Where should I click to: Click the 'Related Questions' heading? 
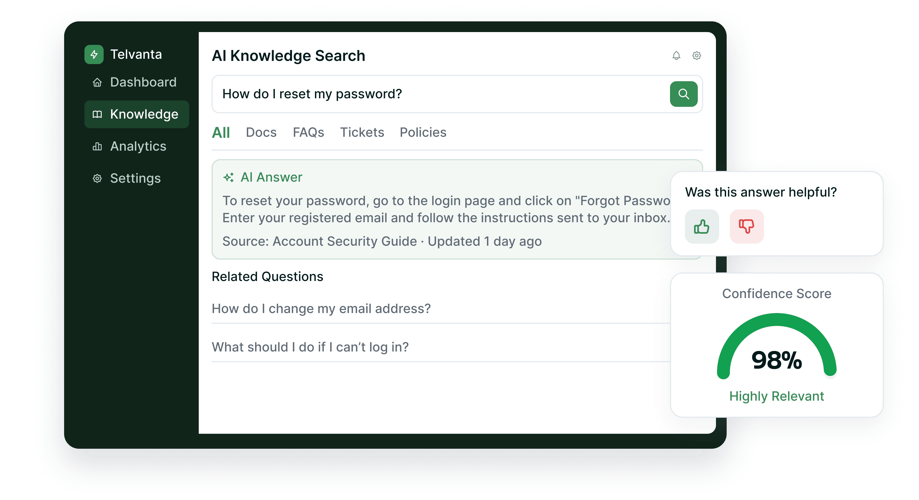pos(267,277)
